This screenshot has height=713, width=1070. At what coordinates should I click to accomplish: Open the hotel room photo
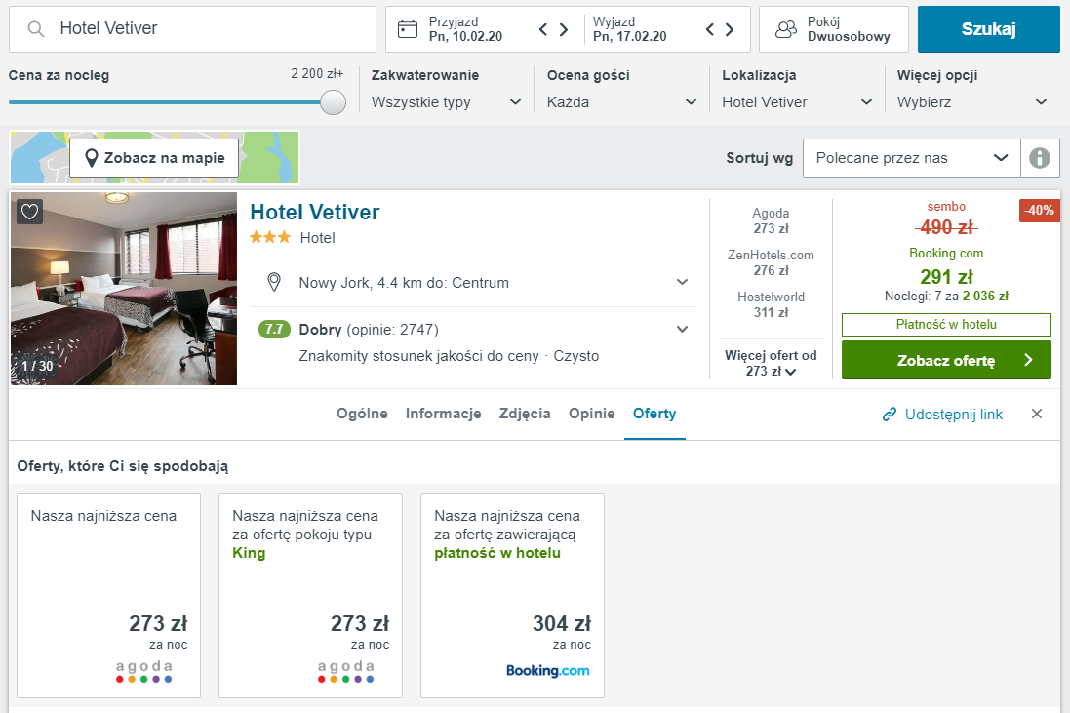(x=124, y=289)
